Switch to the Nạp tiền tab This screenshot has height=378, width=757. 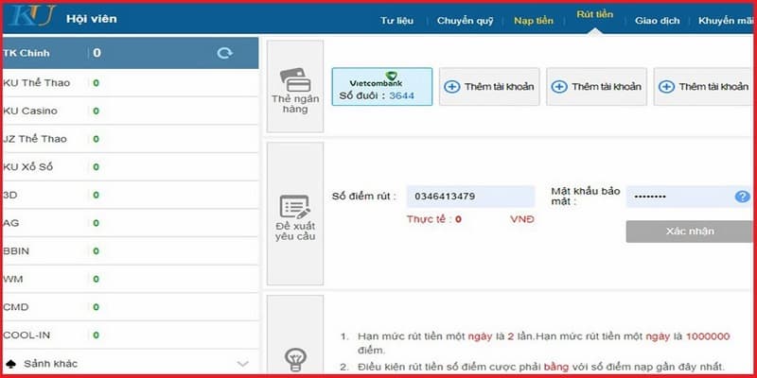535,20
